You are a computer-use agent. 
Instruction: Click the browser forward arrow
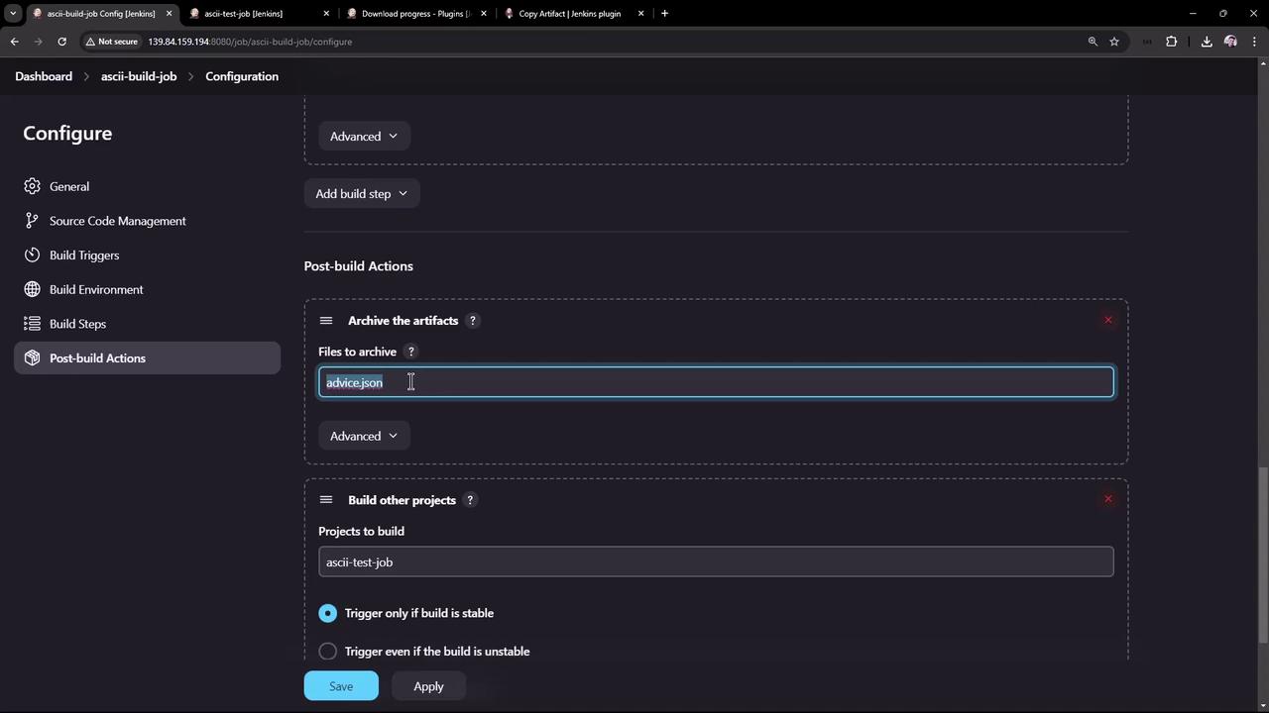[39, 42]
